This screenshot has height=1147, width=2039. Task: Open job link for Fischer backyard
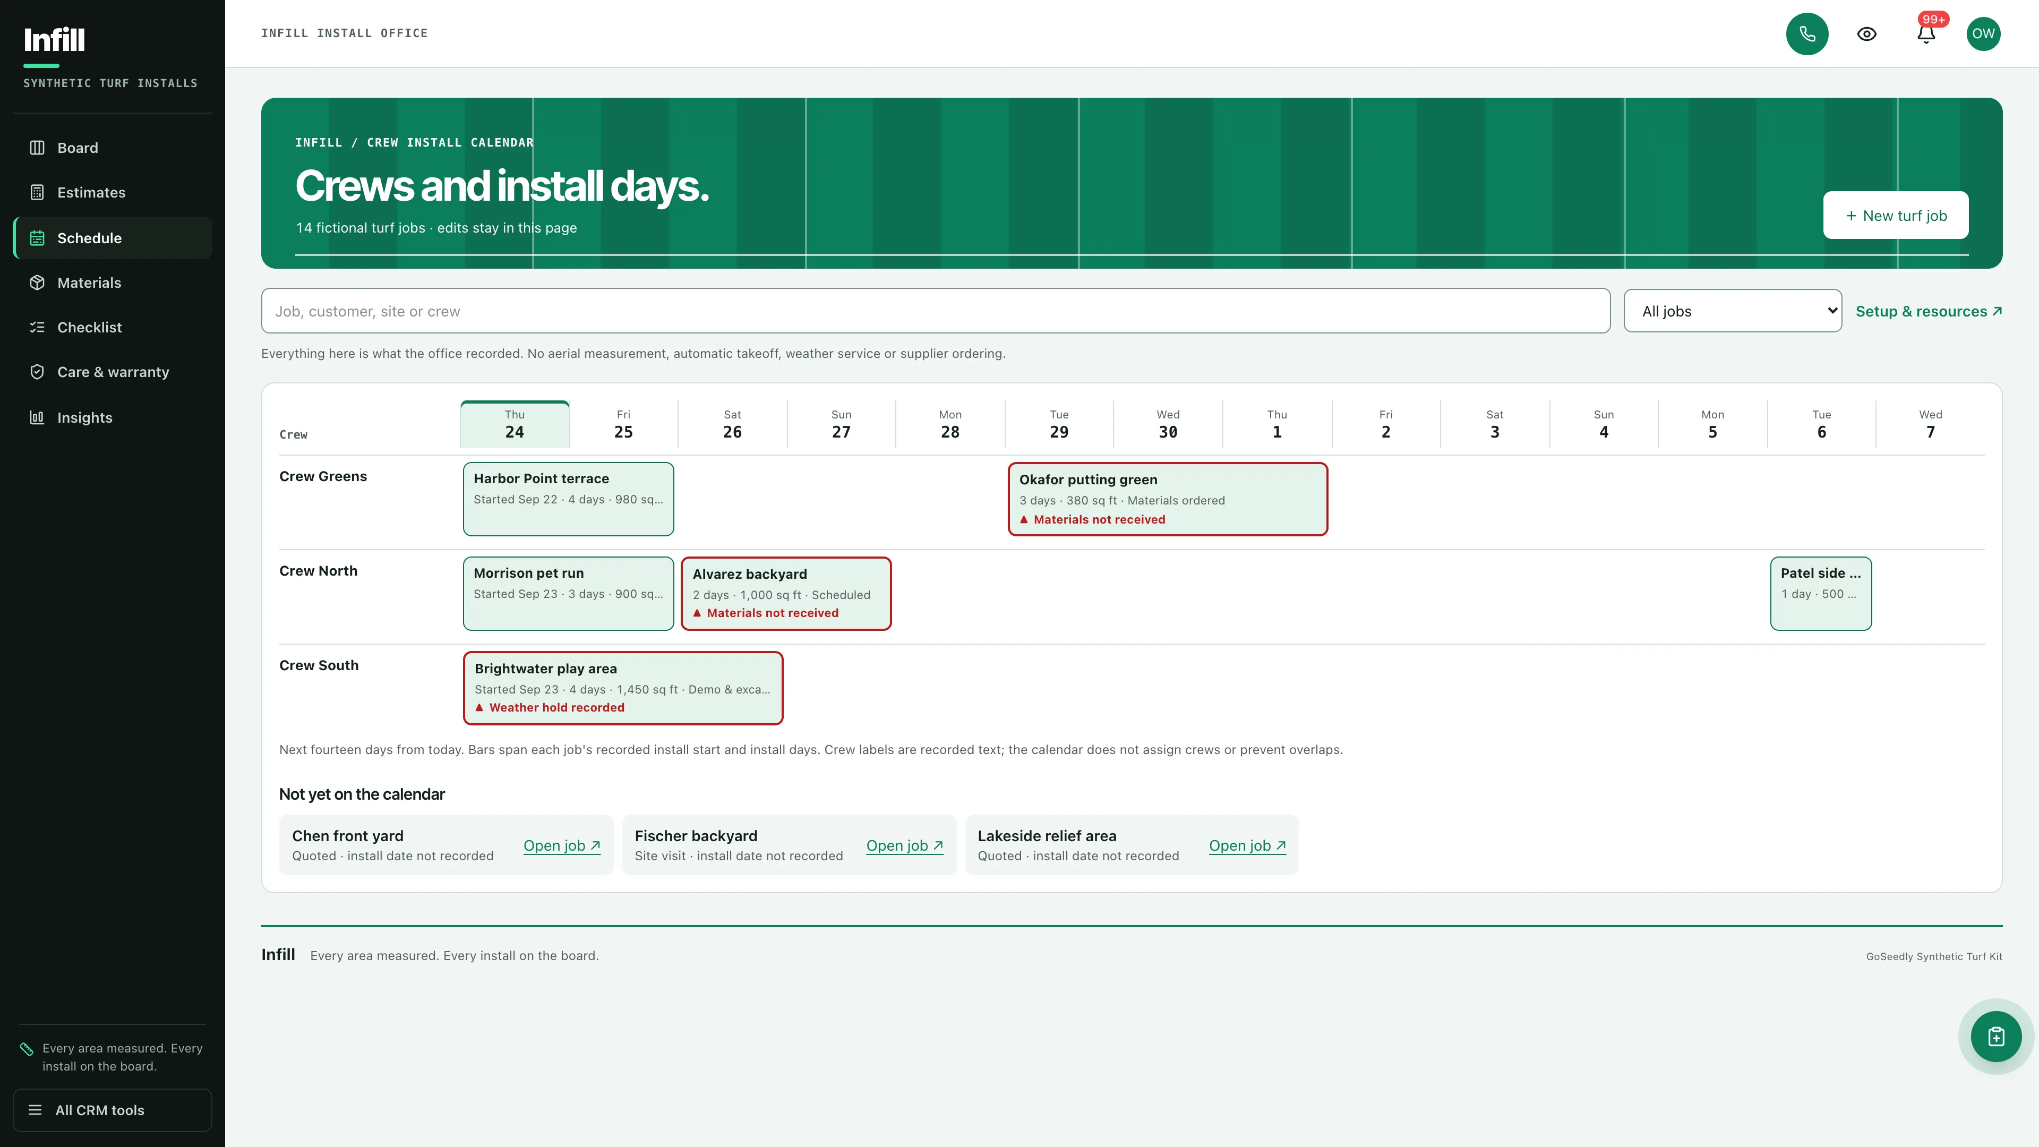tap(905, 845)
